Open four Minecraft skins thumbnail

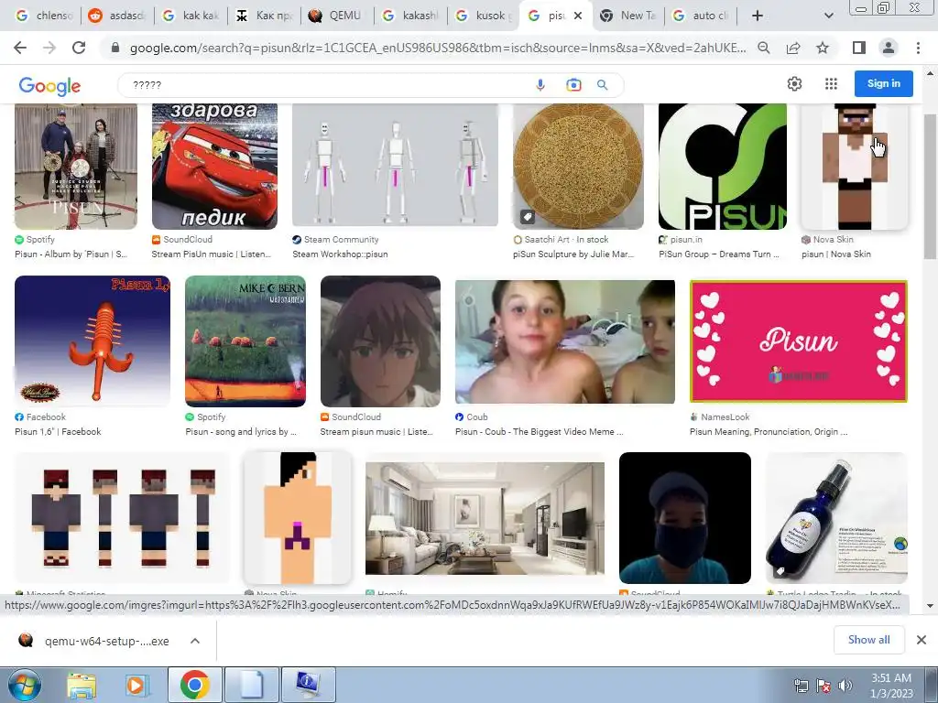(123, 518)
